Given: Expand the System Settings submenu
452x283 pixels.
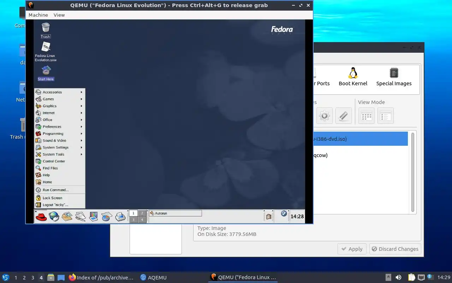Looking at the screenshot, I should tap(59, 147).
